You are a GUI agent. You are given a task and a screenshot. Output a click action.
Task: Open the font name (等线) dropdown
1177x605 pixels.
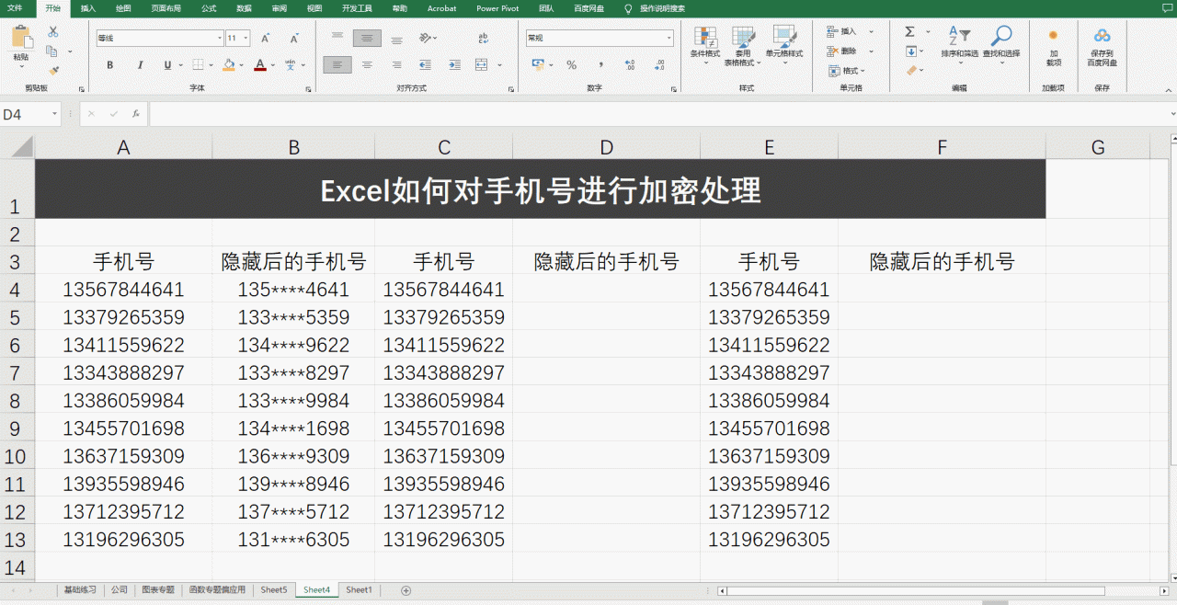click(x=219, y=39)
